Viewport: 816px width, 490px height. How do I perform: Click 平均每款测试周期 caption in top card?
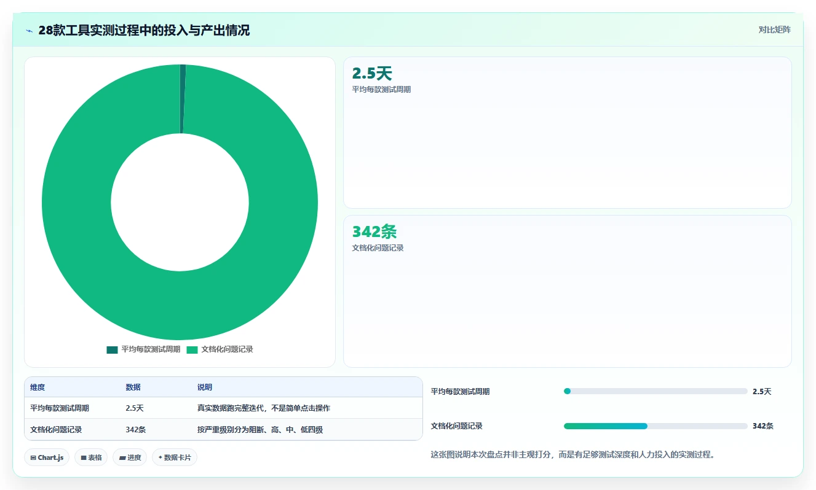[381, 90]
